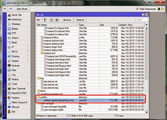Image resolution: width=167 pixels, height=120 pixels.
Task: Click the Queues icon in the sidebar
Action: pos(9,65)
